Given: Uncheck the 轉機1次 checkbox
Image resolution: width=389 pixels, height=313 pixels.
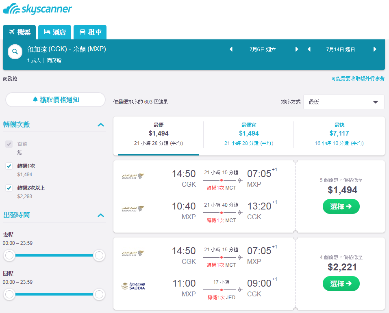Looking at the screenshot, I should pos(9,166).
